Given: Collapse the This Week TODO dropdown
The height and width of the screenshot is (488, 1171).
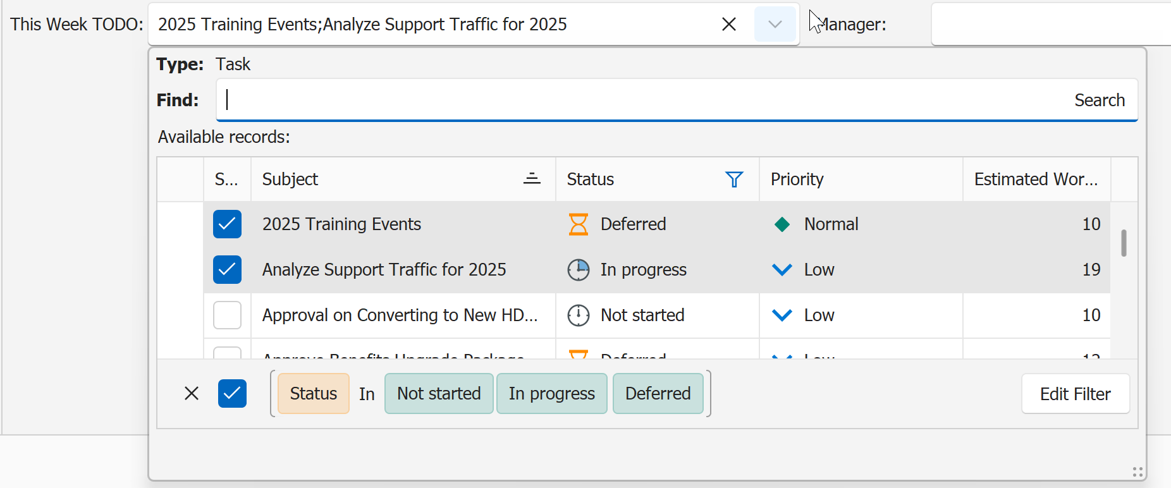Looking at the screenshot, I should click(x=775, y=25).
